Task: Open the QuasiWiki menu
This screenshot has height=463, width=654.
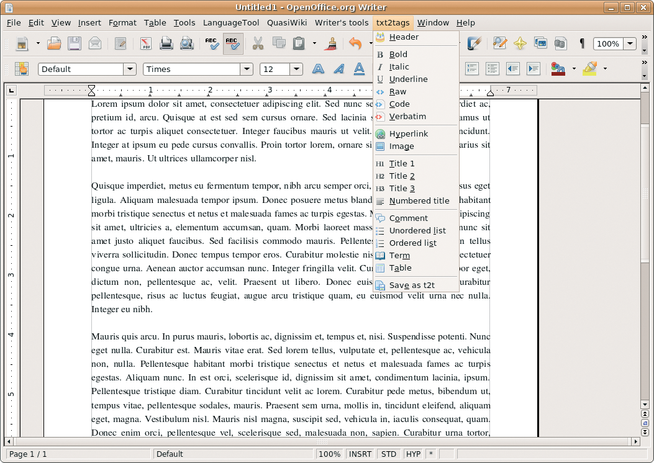Action: coord(287,22)
